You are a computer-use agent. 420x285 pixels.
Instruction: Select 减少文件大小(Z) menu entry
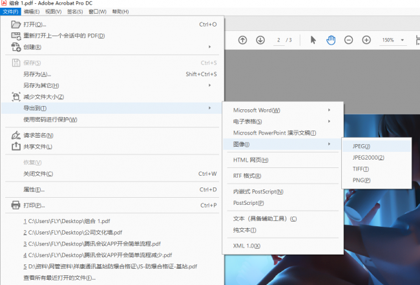point(112,97)
